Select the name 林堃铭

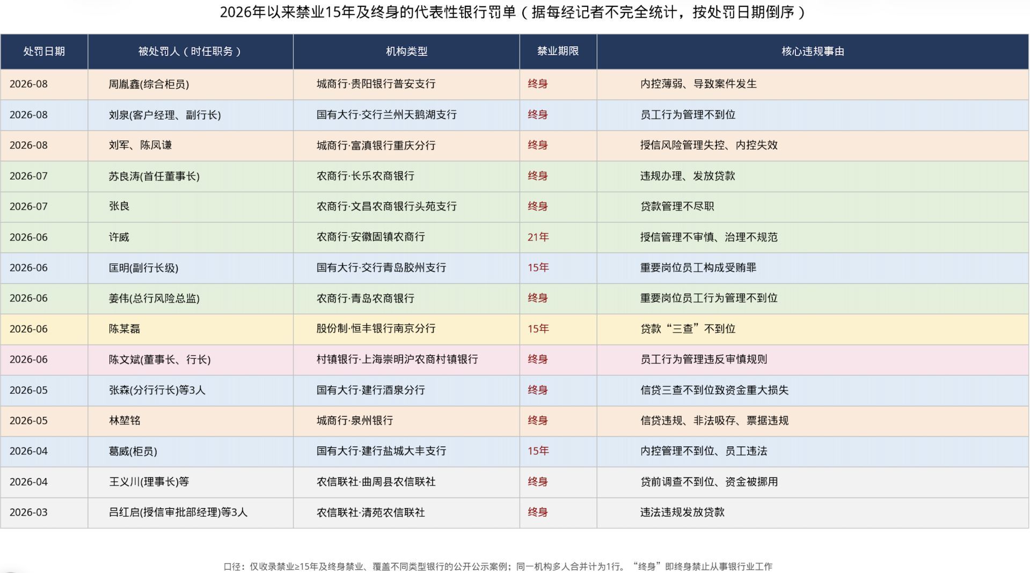point(125,420)
